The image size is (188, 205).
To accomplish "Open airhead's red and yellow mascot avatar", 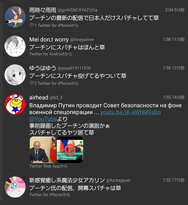I will coord(15,104).
